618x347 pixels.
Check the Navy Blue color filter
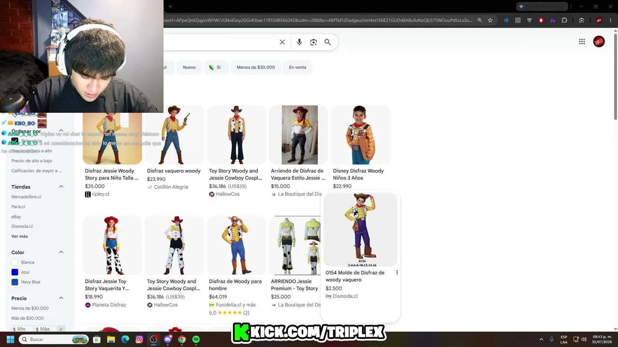tap(14, 282)
